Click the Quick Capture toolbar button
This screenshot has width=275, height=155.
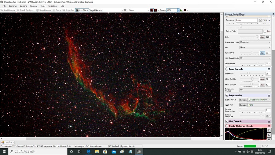point(25,10)
